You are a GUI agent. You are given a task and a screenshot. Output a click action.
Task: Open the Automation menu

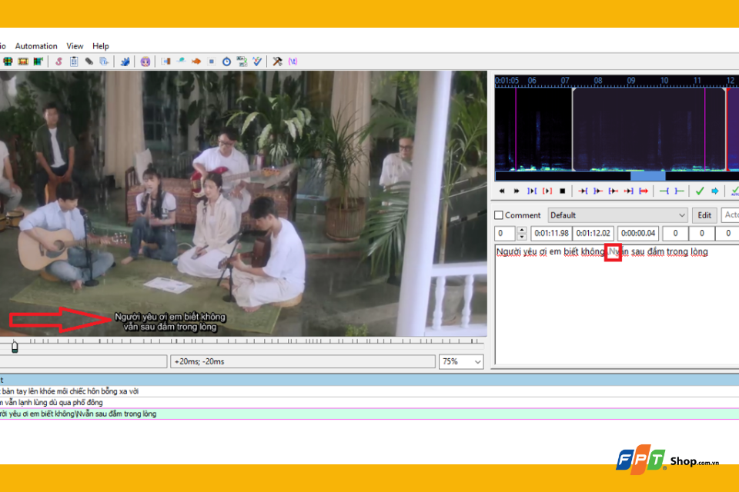36,46
